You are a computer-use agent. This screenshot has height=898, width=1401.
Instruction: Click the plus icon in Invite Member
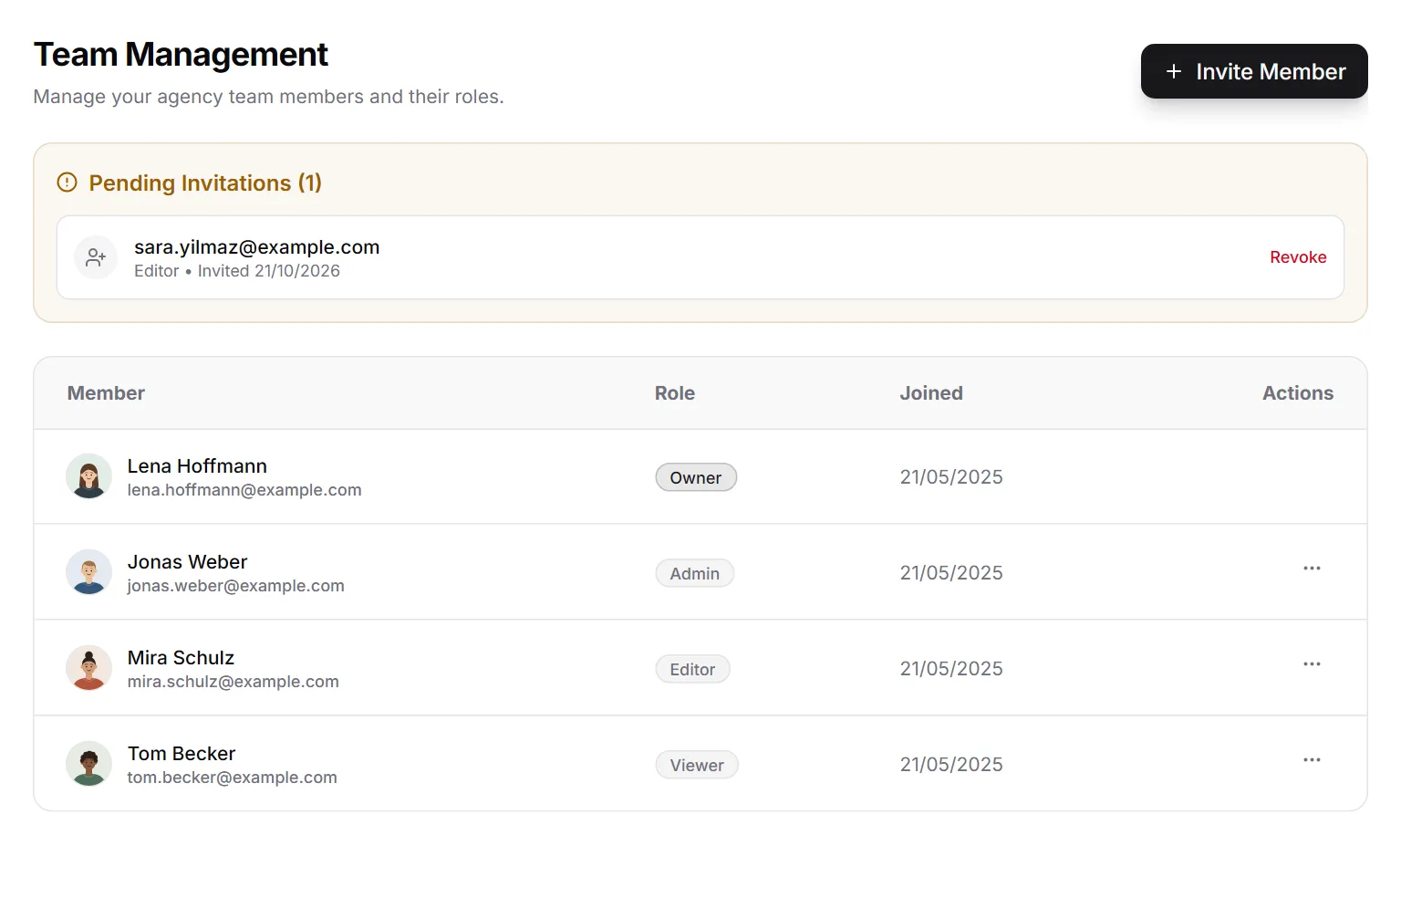tap(1173, 71)
